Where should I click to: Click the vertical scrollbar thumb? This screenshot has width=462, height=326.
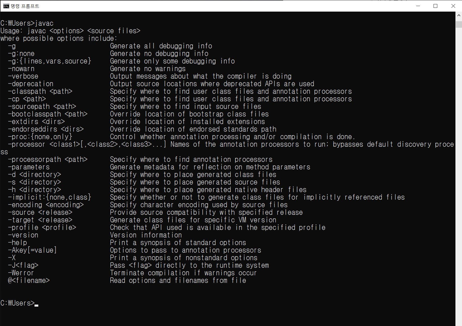click(459, 24)
